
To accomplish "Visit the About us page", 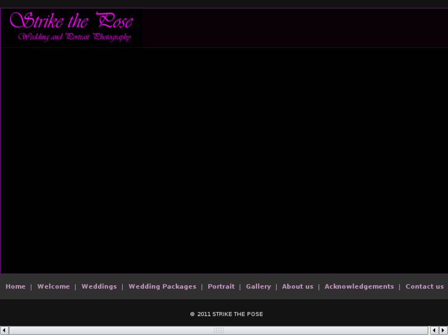I will pos(298,286).
